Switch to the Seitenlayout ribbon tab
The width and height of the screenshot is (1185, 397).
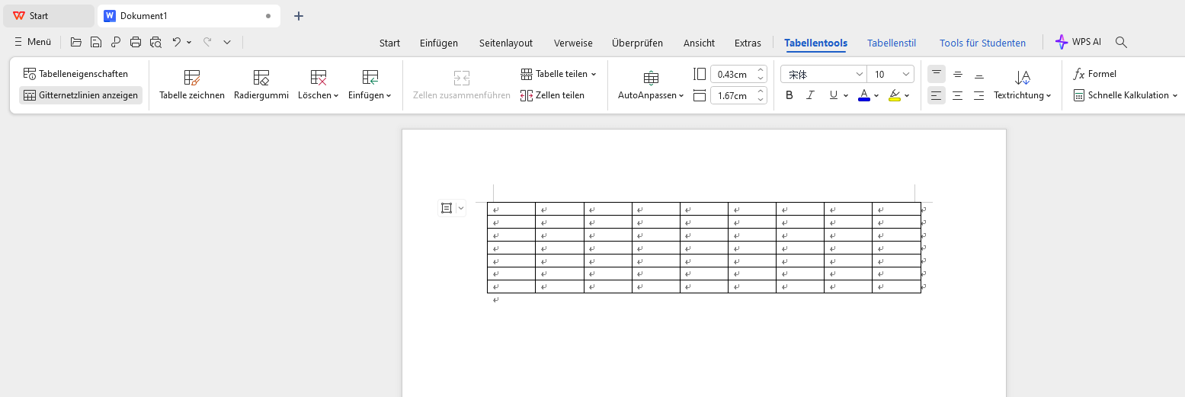point(506,43)
